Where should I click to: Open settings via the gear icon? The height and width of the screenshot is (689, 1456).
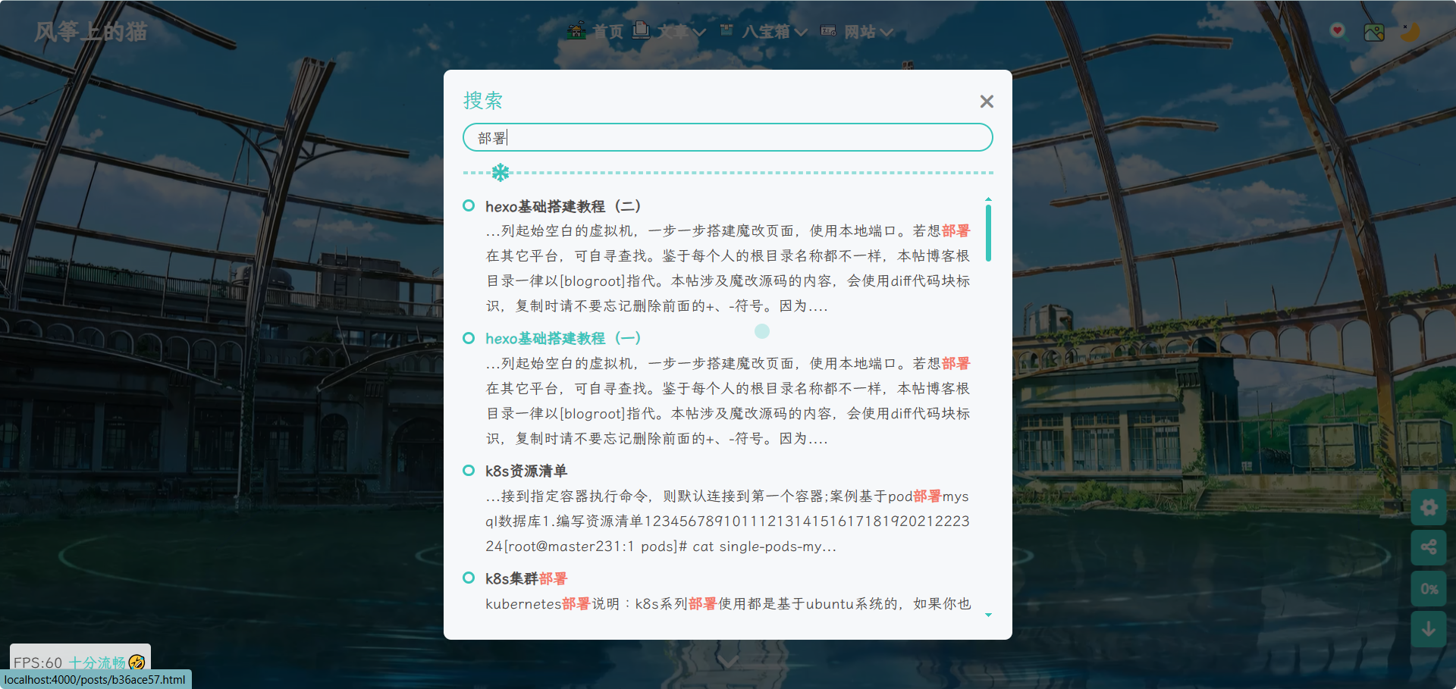pyautogui.click(x=1429, y=507)
